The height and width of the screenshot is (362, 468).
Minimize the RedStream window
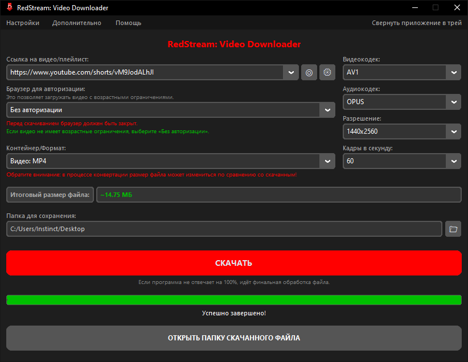coord(415,7)
